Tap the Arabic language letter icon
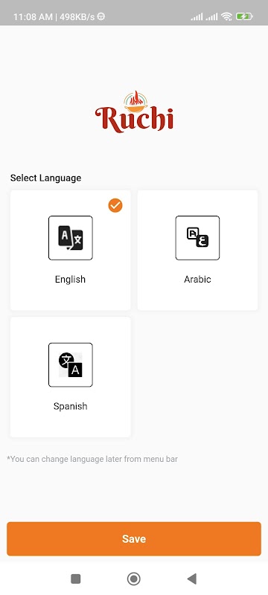Viewport: 268px width, 595px height. 197,238
